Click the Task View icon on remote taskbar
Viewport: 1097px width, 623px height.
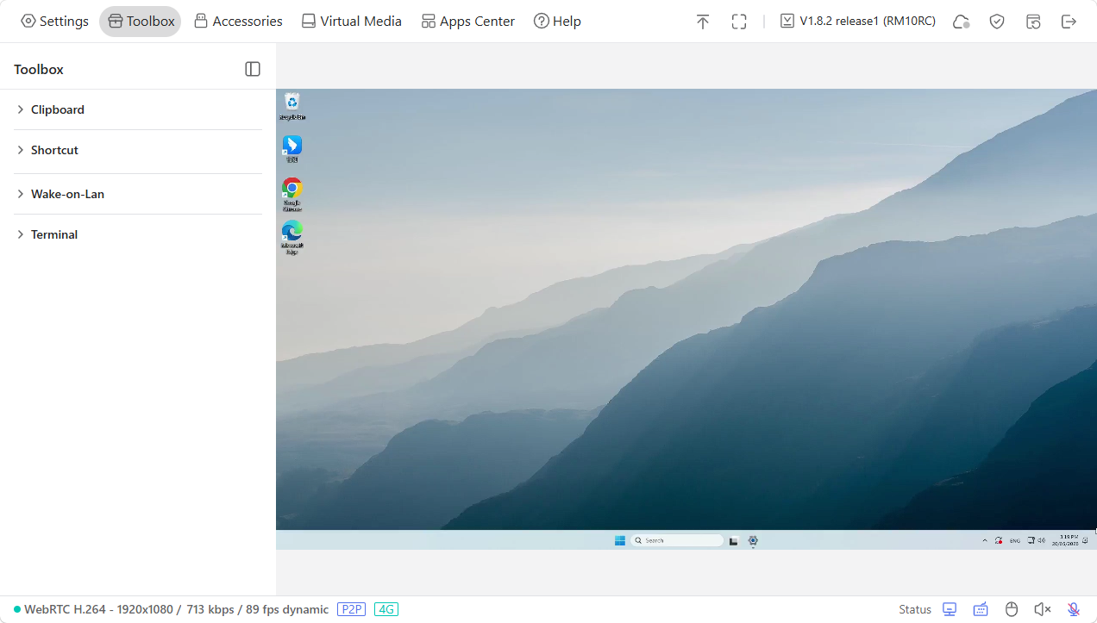click(x=734, y=540)
